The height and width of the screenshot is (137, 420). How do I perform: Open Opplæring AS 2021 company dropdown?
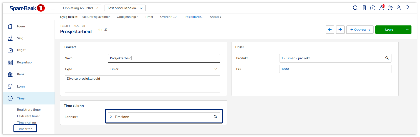[80, 8]
